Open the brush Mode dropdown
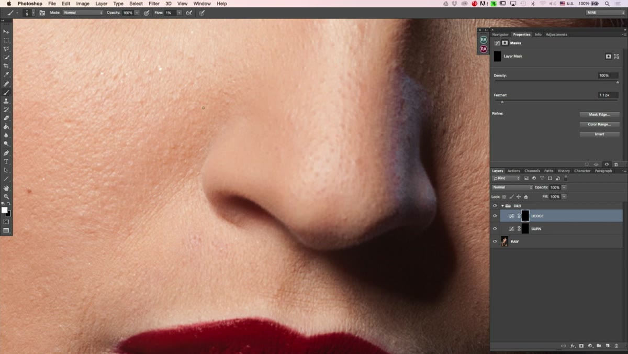628x354 pixels. [x=83, y=13]
